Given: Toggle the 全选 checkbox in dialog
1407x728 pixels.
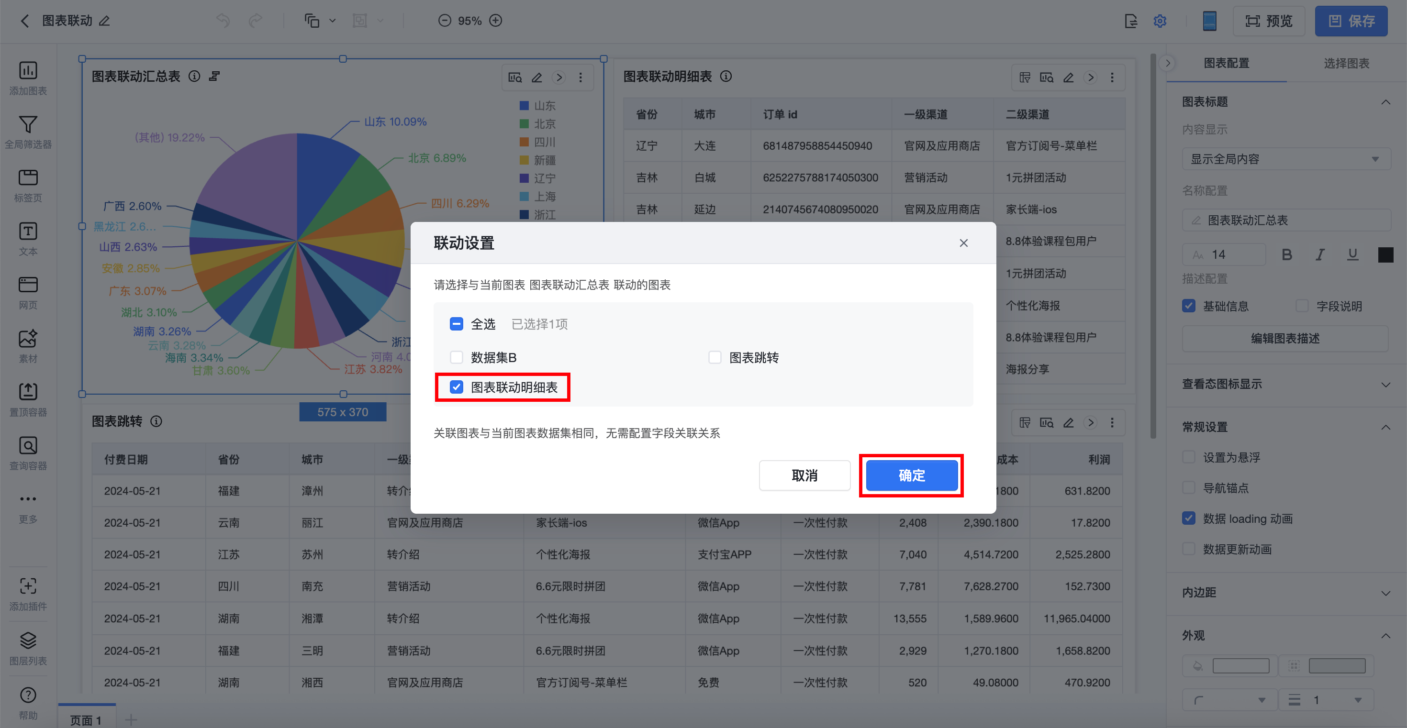Looking at the screenshot, I should coord(456,324).
